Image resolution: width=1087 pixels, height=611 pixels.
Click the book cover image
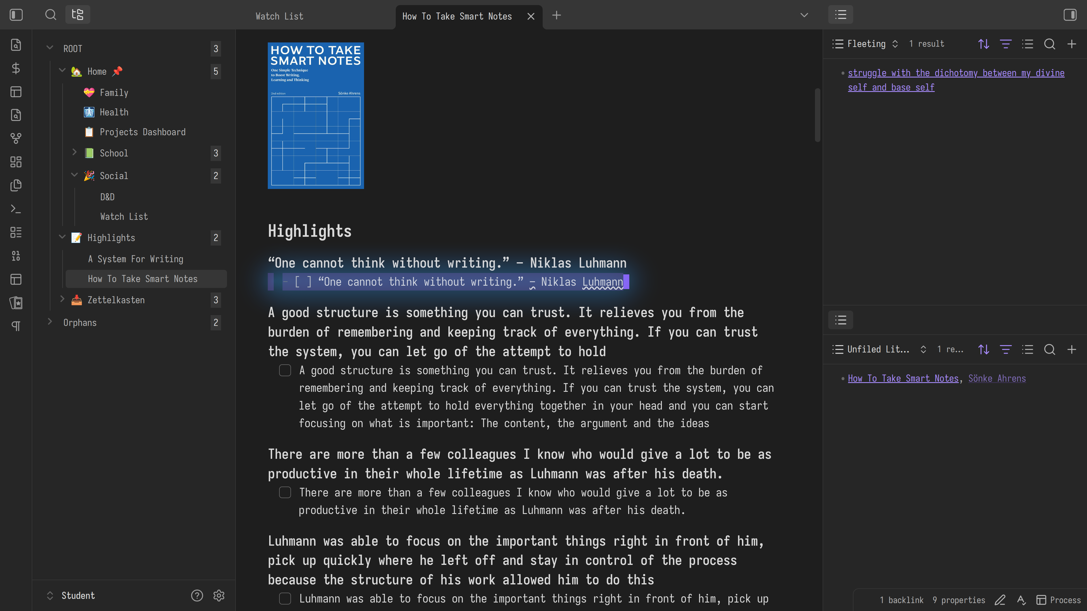click(x=316, y=115)
